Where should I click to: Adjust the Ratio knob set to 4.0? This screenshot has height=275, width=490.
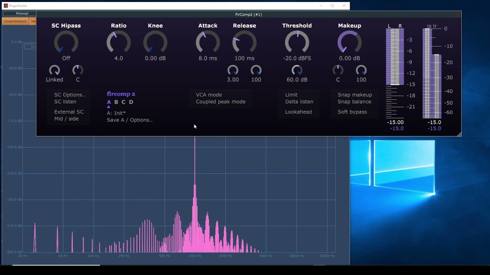click(x=119, y=42)
